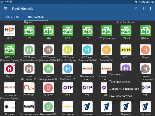This screenshot has width=155, height=116.
Task: Open the Оружие channel
Action: 10,107
